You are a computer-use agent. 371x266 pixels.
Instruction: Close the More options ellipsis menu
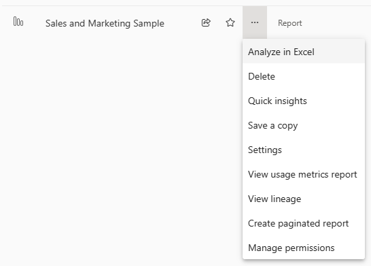(255, 22)
